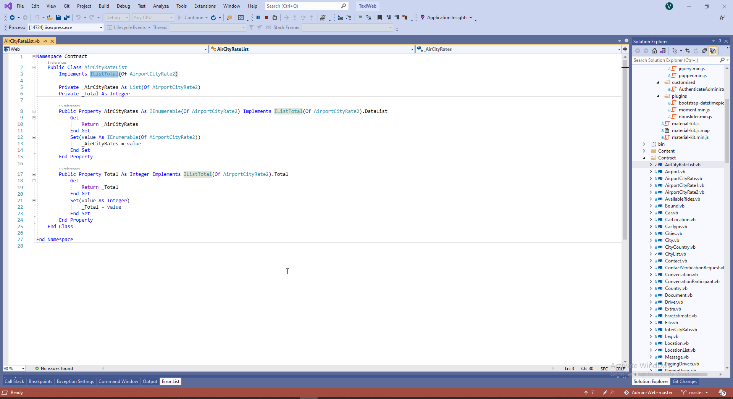Switch to the Git Changes tab
Screen dimensions: 733x399
tap(685, 381)
